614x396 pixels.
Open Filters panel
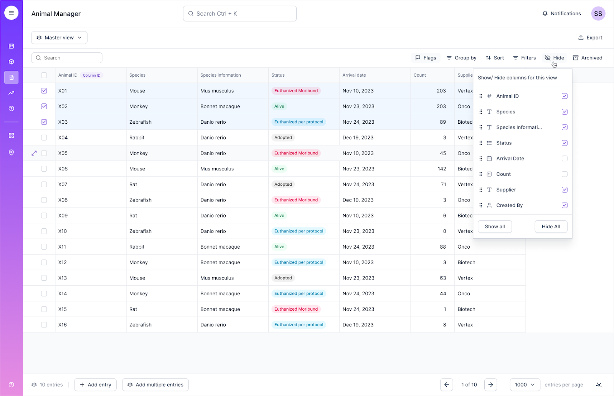[524, 58]
